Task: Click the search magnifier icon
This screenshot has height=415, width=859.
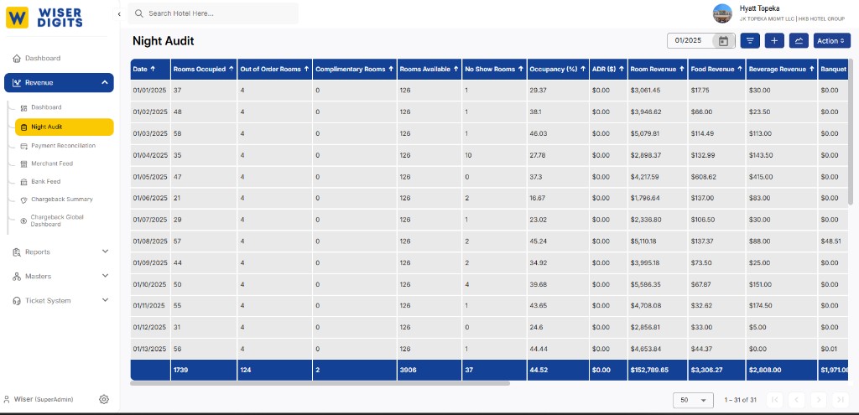Action: point(139,13)
